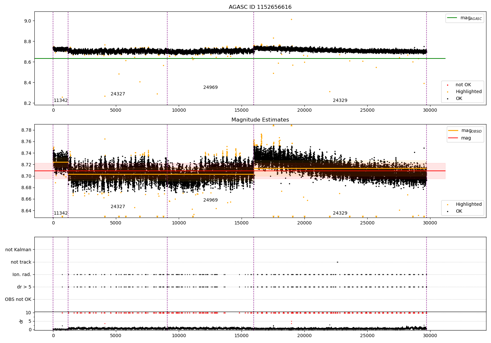
Task: Click obsid label 24969 in the AGASC ID plot
Action: coord(210,88)
